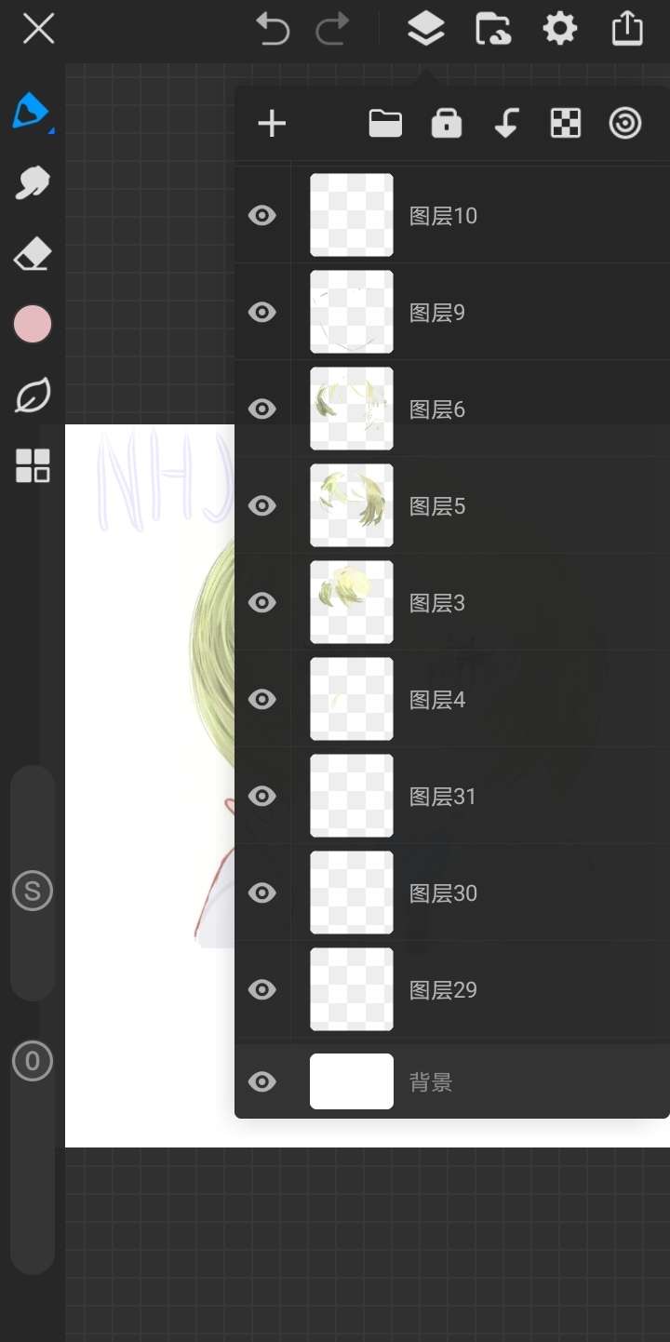Screen dimensions: 670x1342
Task: Hide layer 图层5
Action: [263, 506]
